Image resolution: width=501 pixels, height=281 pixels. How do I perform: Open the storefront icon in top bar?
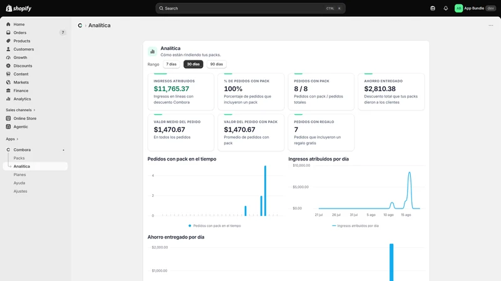[433, 8]
